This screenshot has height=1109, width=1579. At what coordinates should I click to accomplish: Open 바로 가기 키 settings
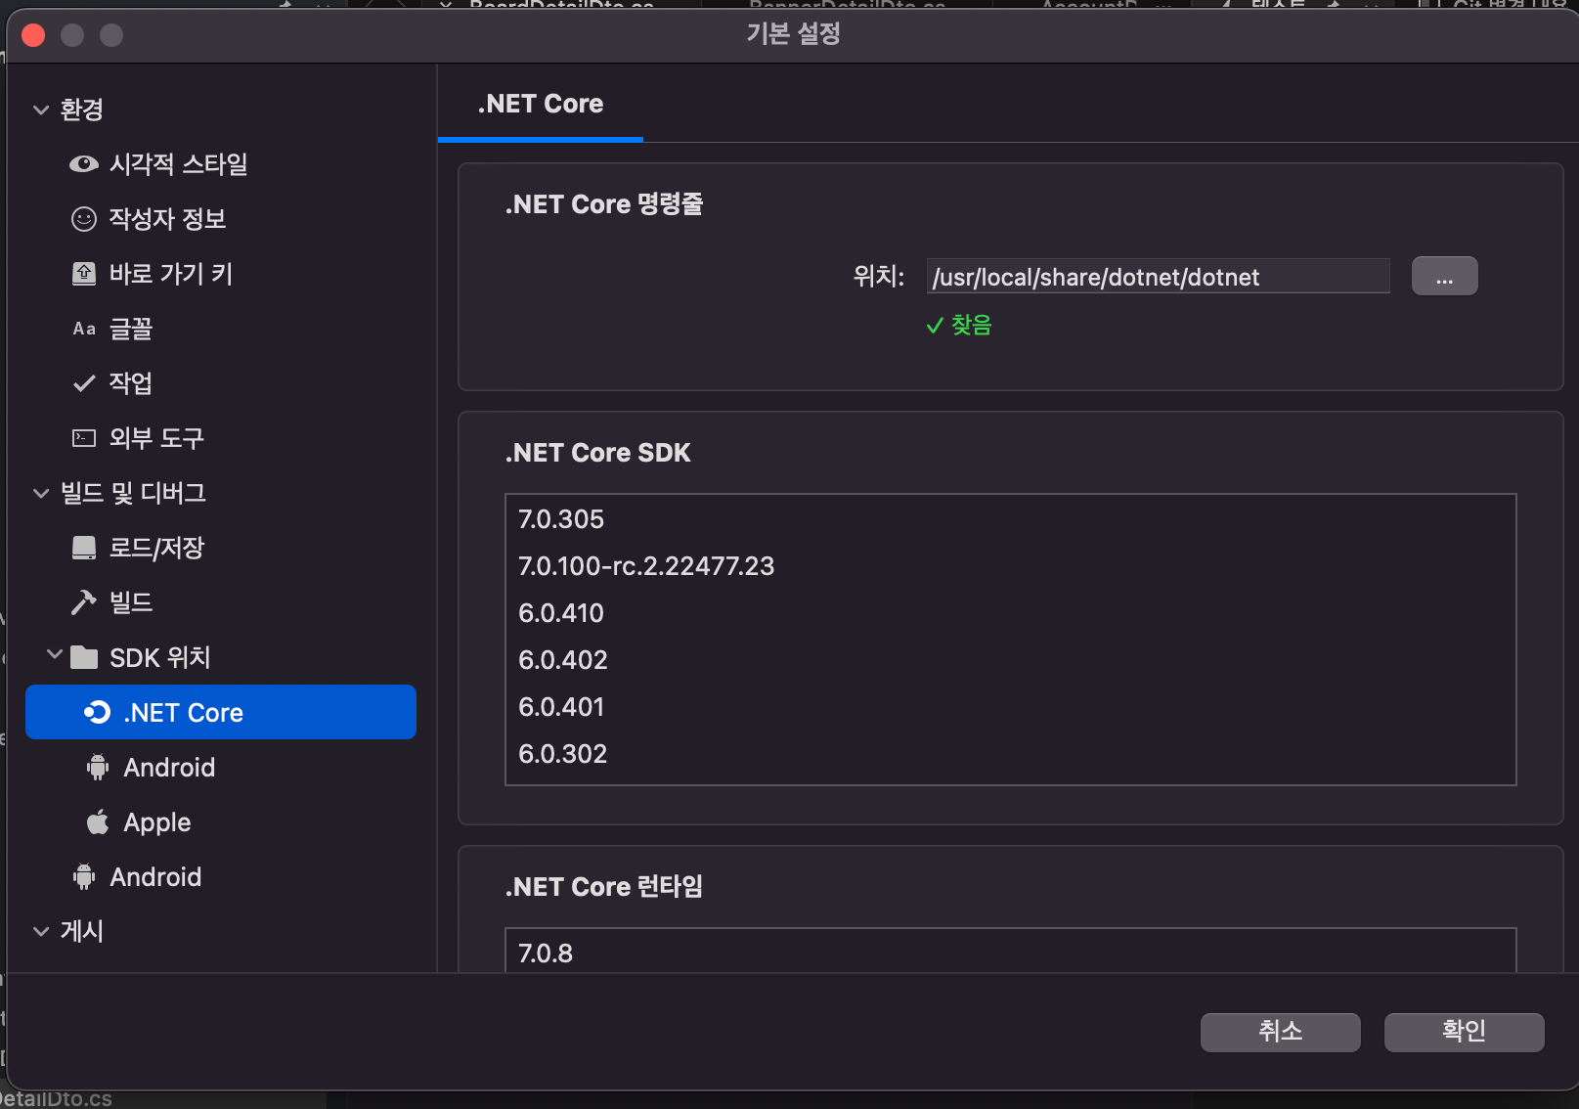click(x=171, y=274)
